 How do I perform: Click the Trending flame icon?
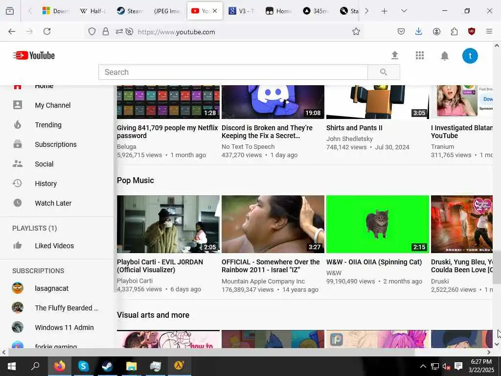(x=18, y=124)
